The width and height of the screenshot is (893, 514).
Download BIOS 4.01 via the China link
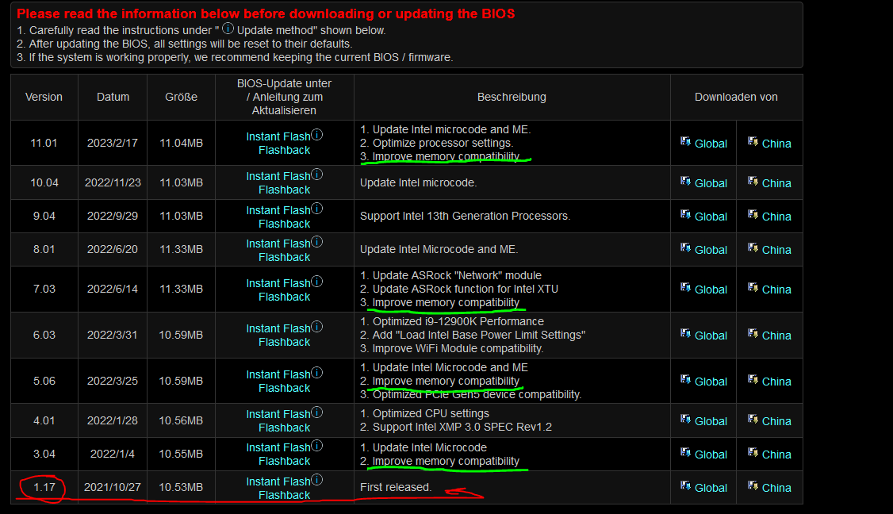(x=776, y=422)
